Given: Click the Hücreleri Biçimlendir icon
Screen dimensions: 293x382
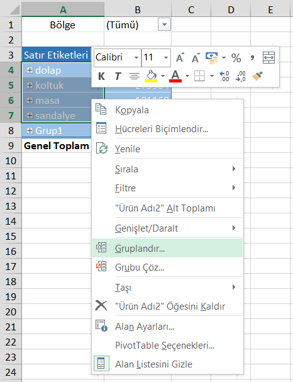Looking at the screenshot, I should 101,128.
